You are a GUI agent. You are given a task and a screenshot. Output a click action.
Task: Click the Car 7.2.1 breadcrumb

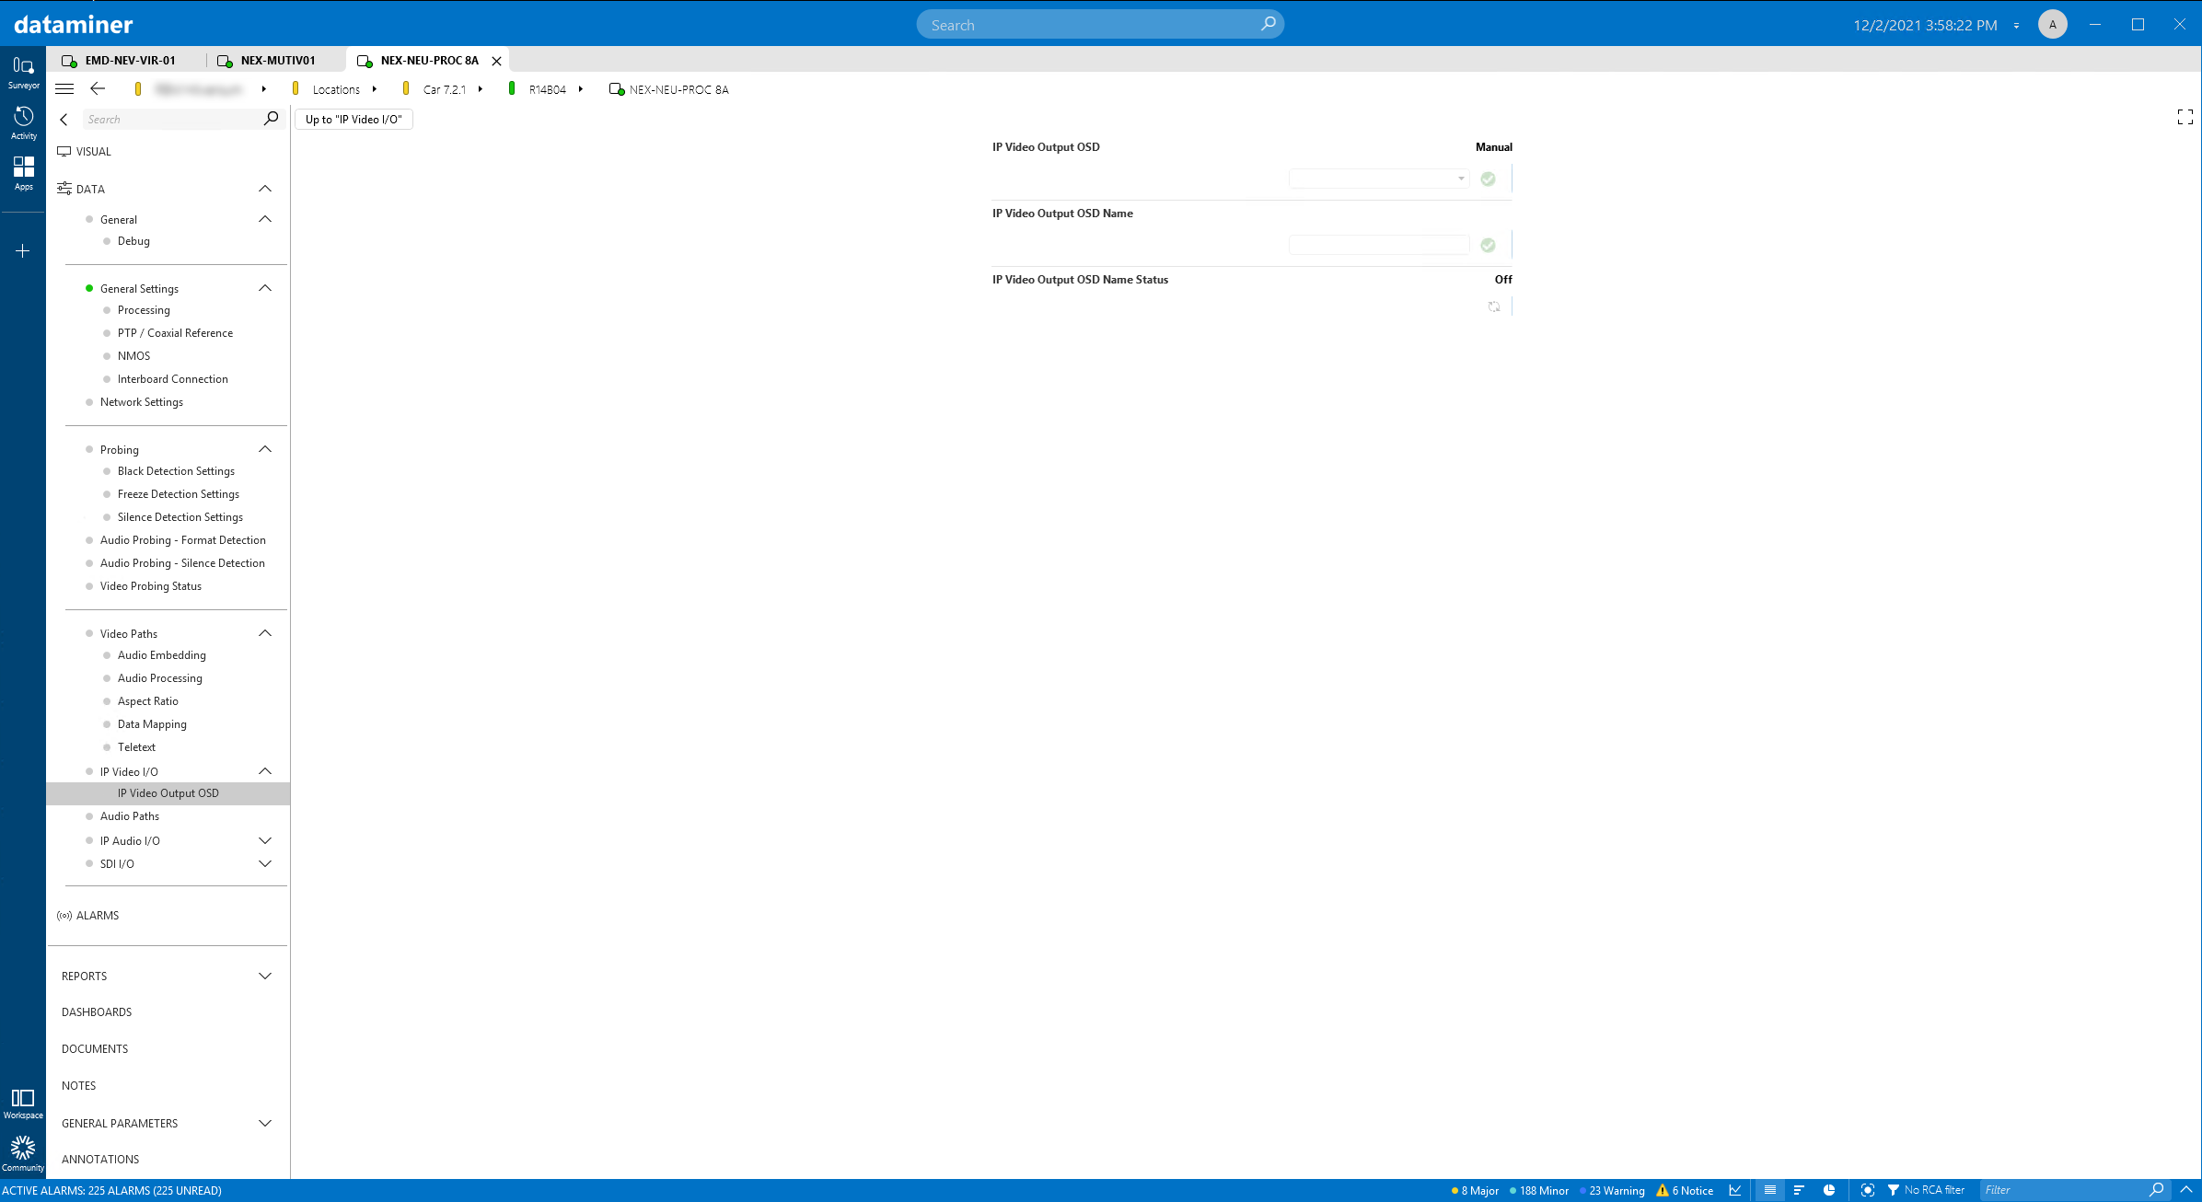pos(445,89)
